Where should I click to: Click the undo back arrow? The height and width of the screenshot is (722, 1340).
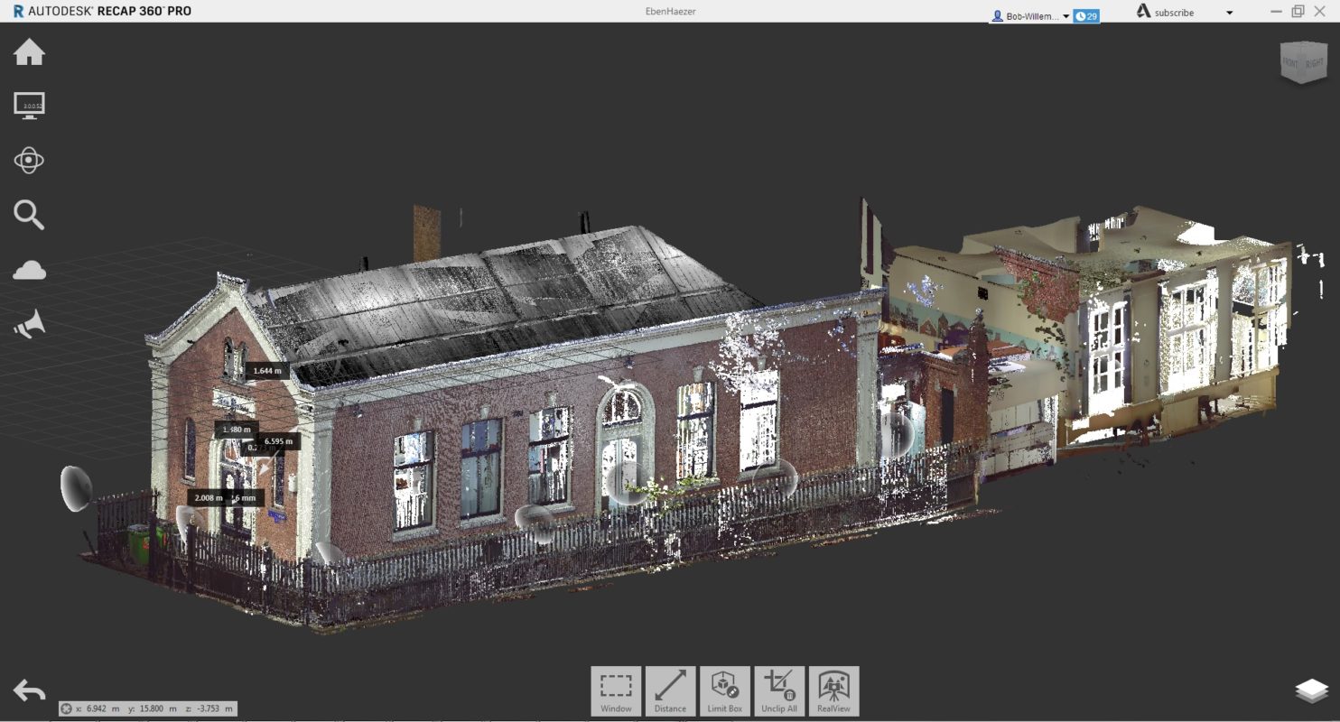[29, 691]
